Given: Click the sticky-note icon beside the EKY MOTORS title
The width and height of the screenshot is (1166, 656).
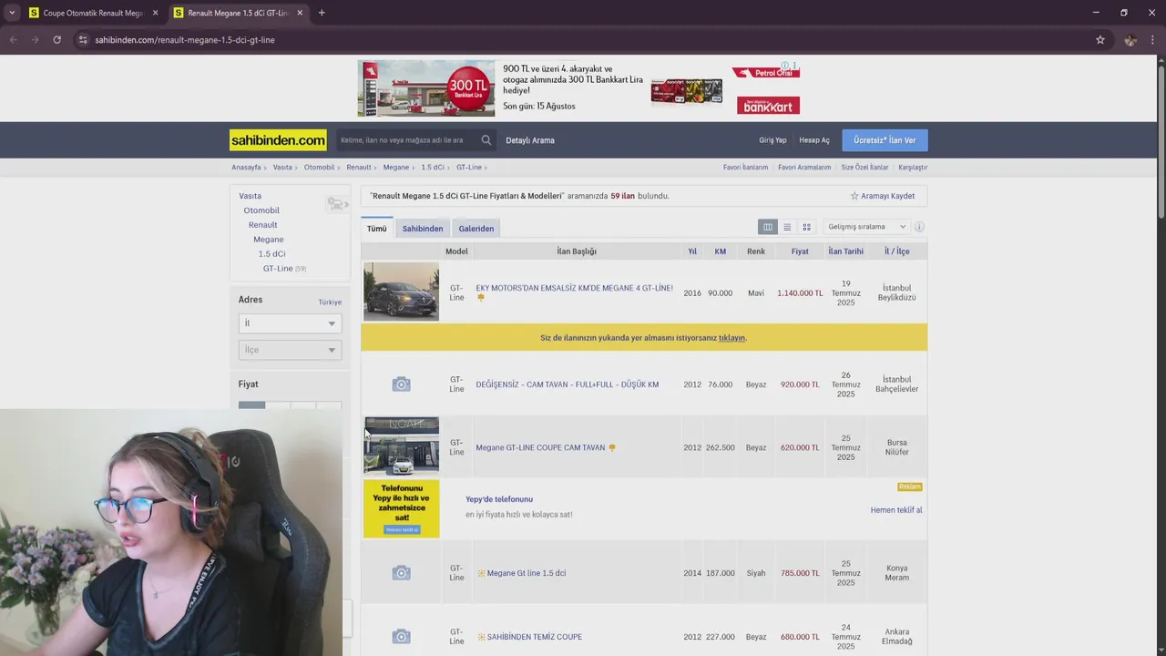Looking at the screenshot, I should coord(481,298).
